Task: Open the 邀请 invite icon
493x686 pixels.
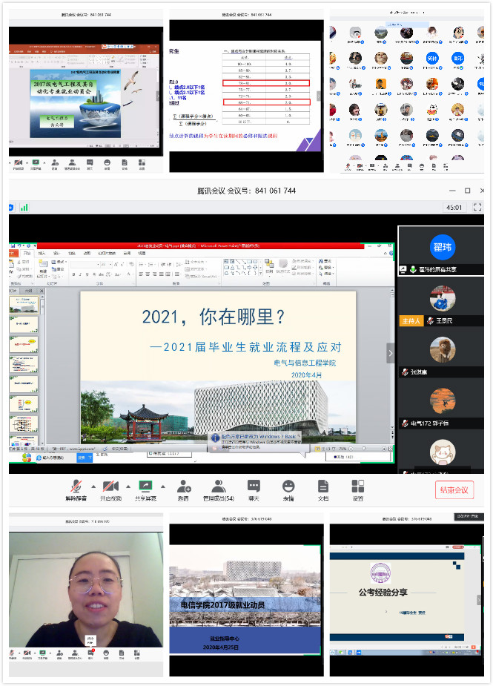Action: tap(183, 489)
